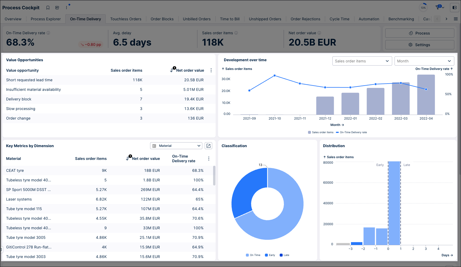Click the 2021-10 line data point
The image size is (461, 267).
pyautogui.click(x=275, y=76)
